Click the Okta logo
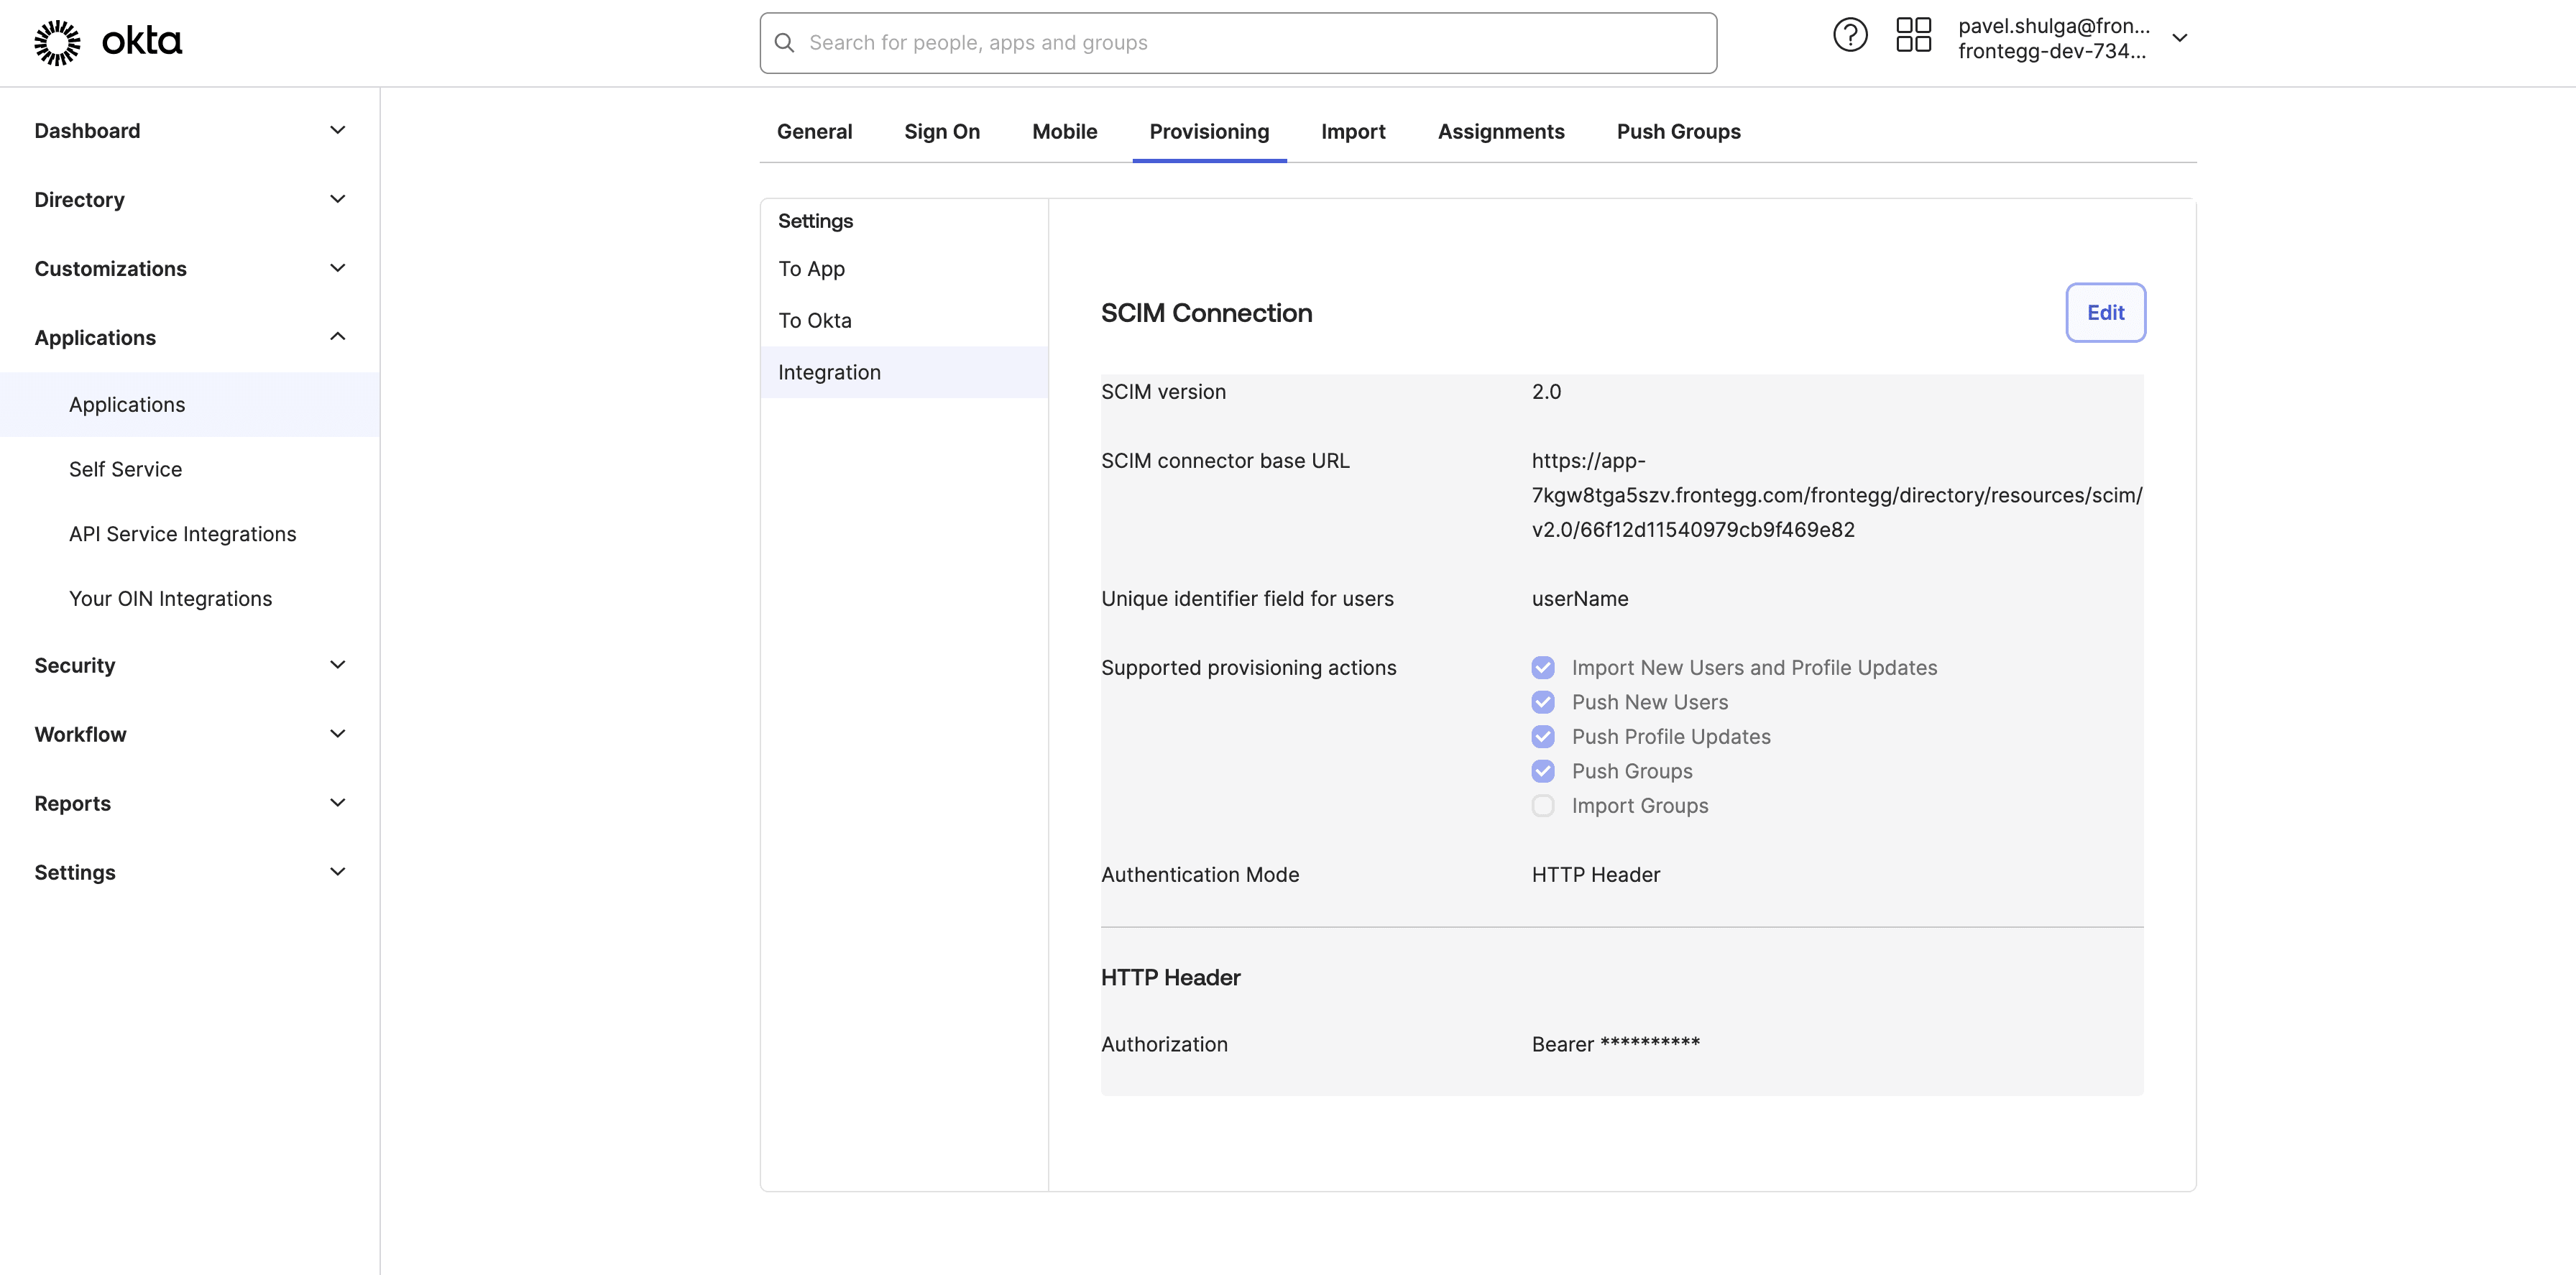The height and width of the screenshot is (1275, 2576). pos(108,42)
